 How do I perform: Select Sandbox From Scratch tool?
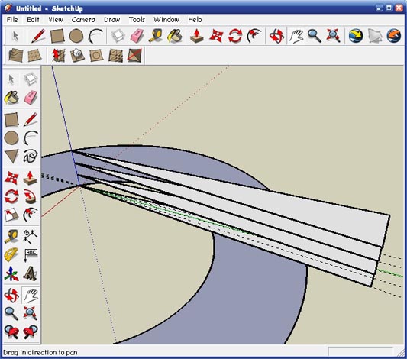click(34, 55)
